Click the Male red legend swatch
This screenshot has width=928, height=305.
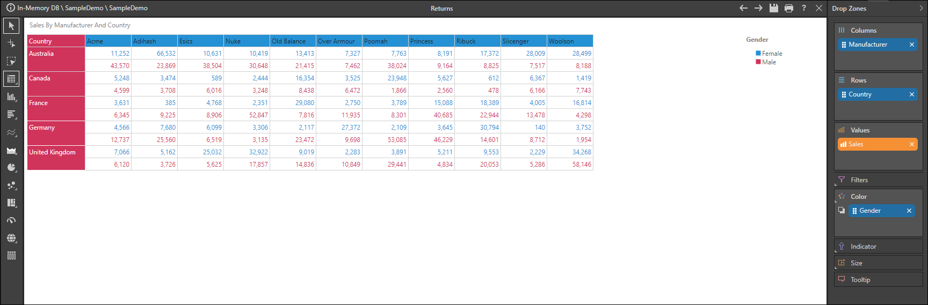pyautogui.click(x=758, y=62)
